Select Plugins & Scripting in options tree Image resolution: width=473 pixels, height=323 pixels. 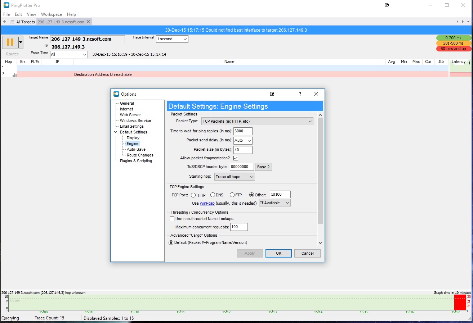point(136,161)
